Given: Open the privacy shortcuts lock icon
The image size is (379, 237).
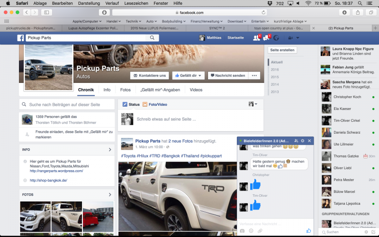Looking at the screenshot, I should coord(290,38).
